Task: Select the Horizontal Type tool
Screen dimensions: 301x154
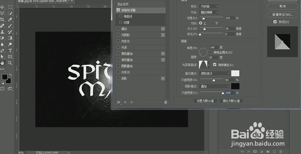Action: point(10,51)
